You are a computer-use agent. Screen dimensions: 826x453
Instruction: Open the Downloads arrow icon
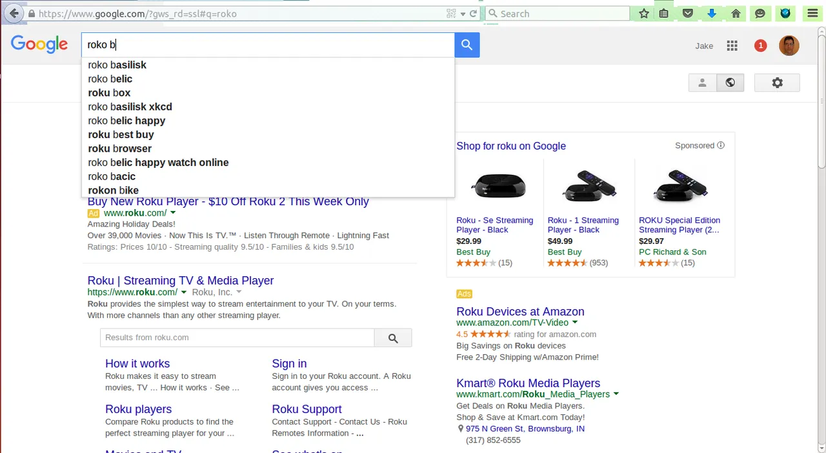click(x=712, y=14)
